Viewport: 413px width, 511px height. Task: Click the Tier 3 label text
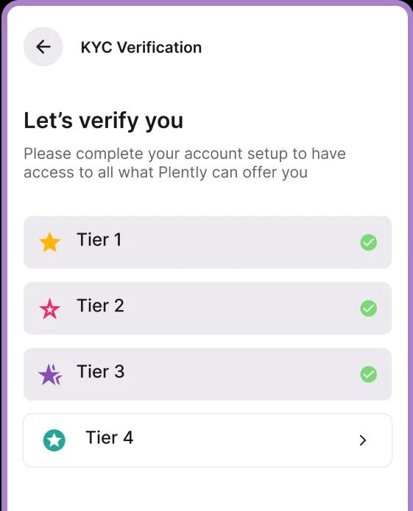pyautogui.click(x=101, y=372)
